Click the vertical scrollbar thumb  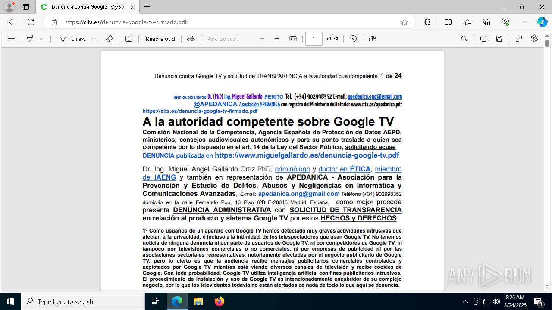click(x=547, y=43)
